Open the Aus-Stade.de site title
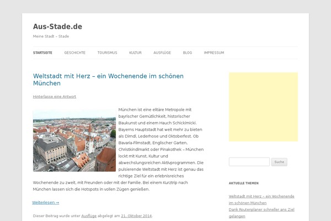331x221 pixels. coord(57,27)
